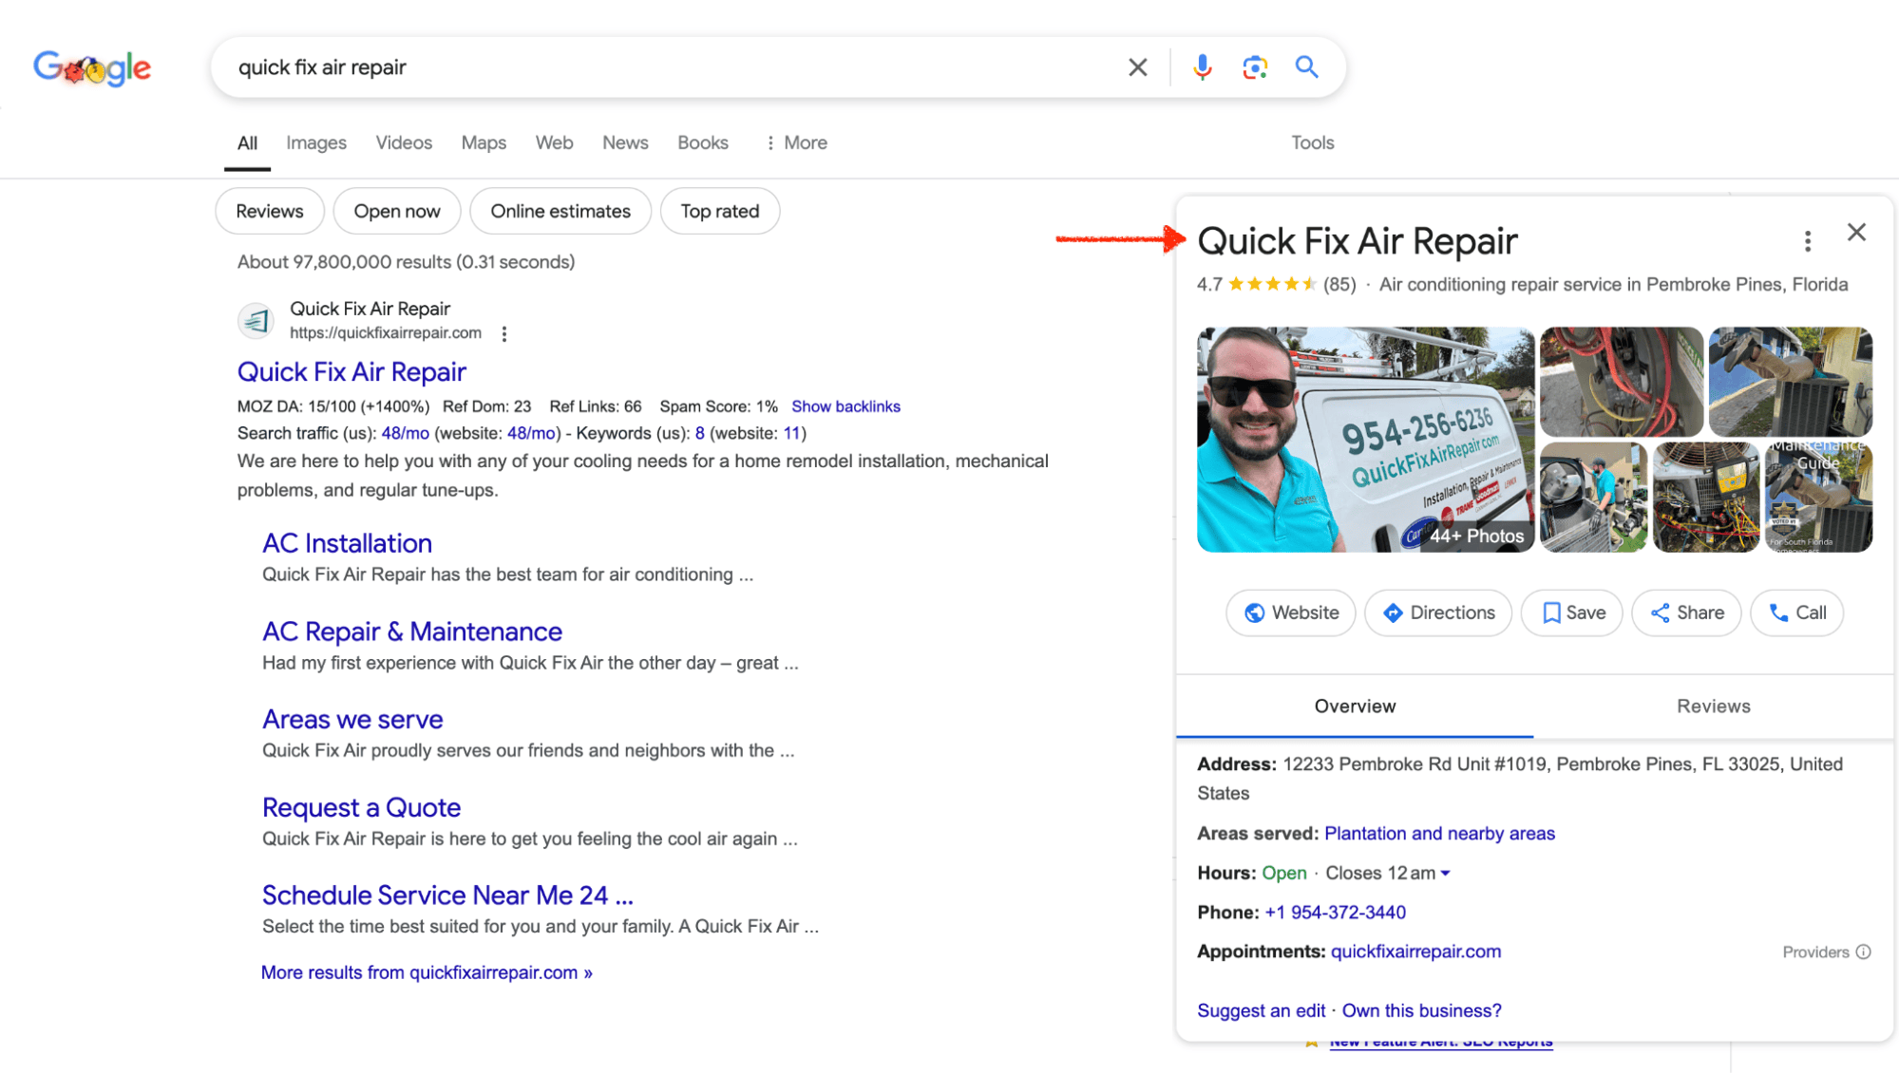Viewport: 1899px width, 1074px height.
Task: View the 44+ Photos gallery thumbnail
Action: click(x=1474, y=536)
